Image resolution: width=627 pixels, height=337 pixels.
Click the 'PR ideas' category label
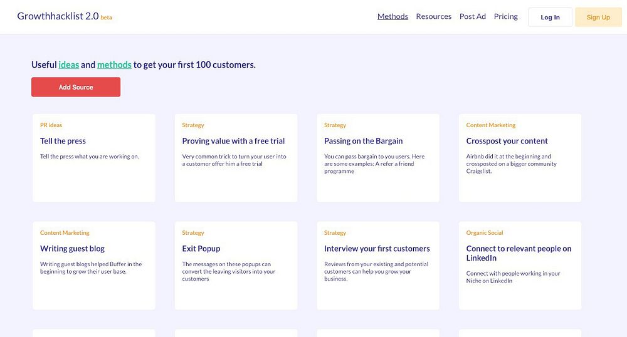click(x=51, y=125)
